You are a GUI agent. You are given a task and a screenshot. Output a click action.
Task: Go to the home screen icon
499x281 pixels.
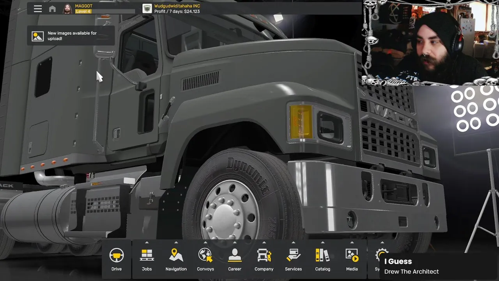coord(52,9)
